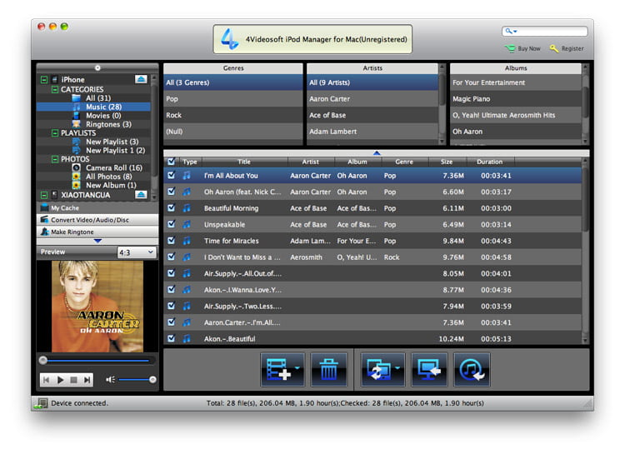Click the Register link
Image resolution: width=625 pixels, height=454 pixels.
point(572,48)
